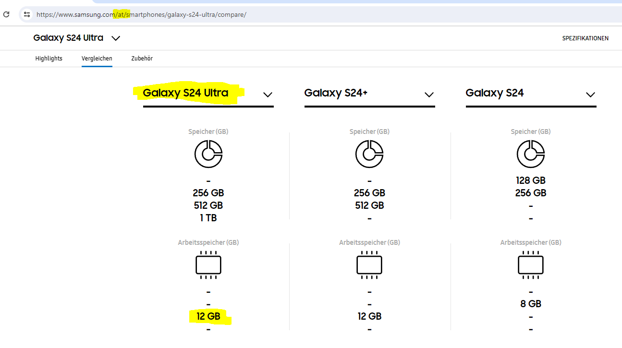The image size is (622, 348).
Task: Expand the Galaxy S24 compare dropdown
Action: [590, 95]
